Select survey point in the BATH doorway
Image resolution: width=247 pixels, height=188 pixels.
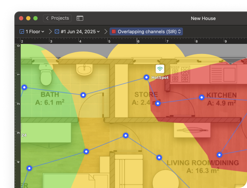(x=83, y=95)
